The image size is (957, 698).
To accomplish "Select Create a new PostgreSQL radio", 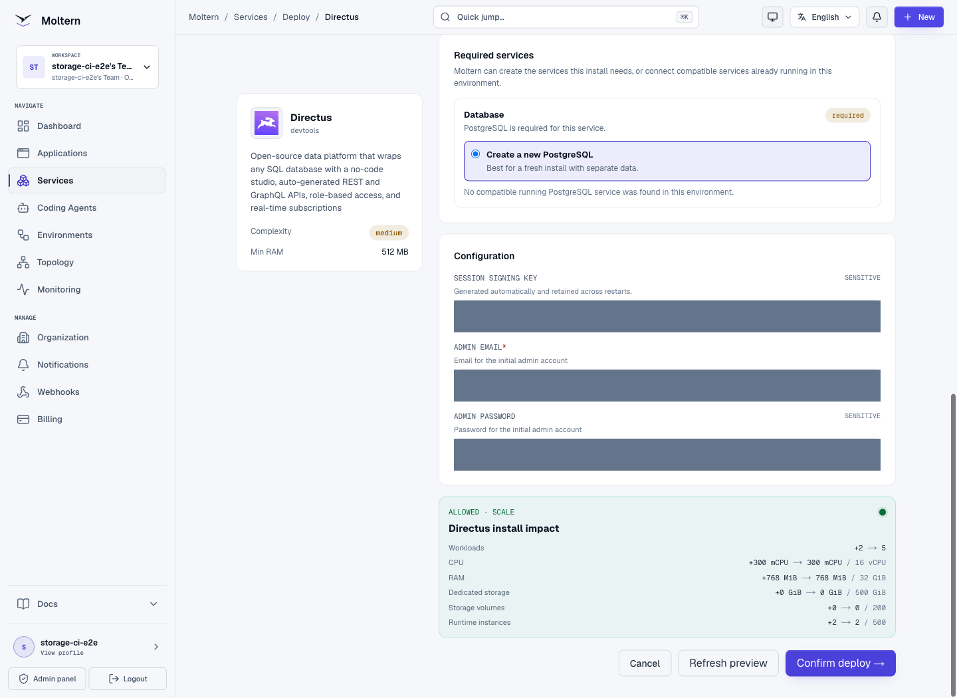I will pos(476,154).
